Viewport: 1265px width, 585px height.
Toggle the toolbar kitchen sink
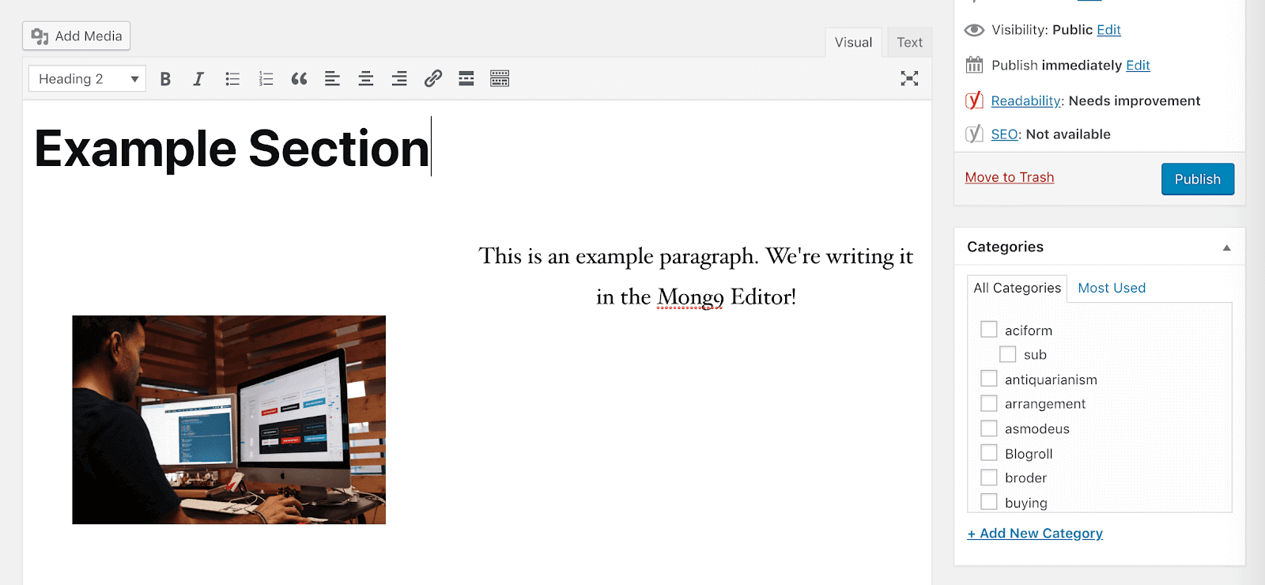[500, 79]
